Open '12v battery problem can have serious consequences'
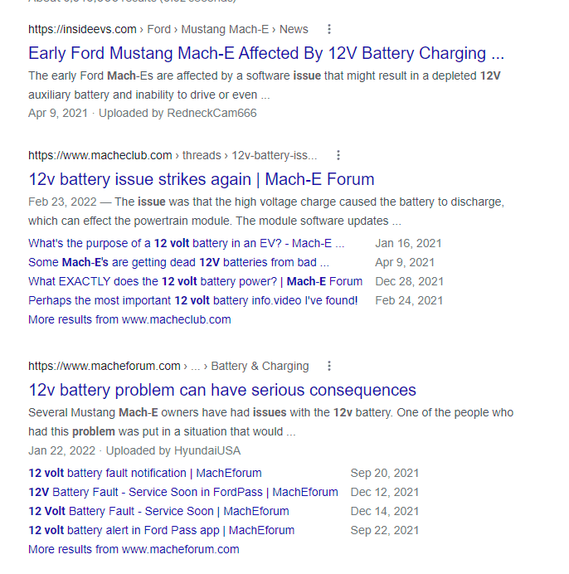The height and width of the screenshot is (574, 569). point(222,390)
